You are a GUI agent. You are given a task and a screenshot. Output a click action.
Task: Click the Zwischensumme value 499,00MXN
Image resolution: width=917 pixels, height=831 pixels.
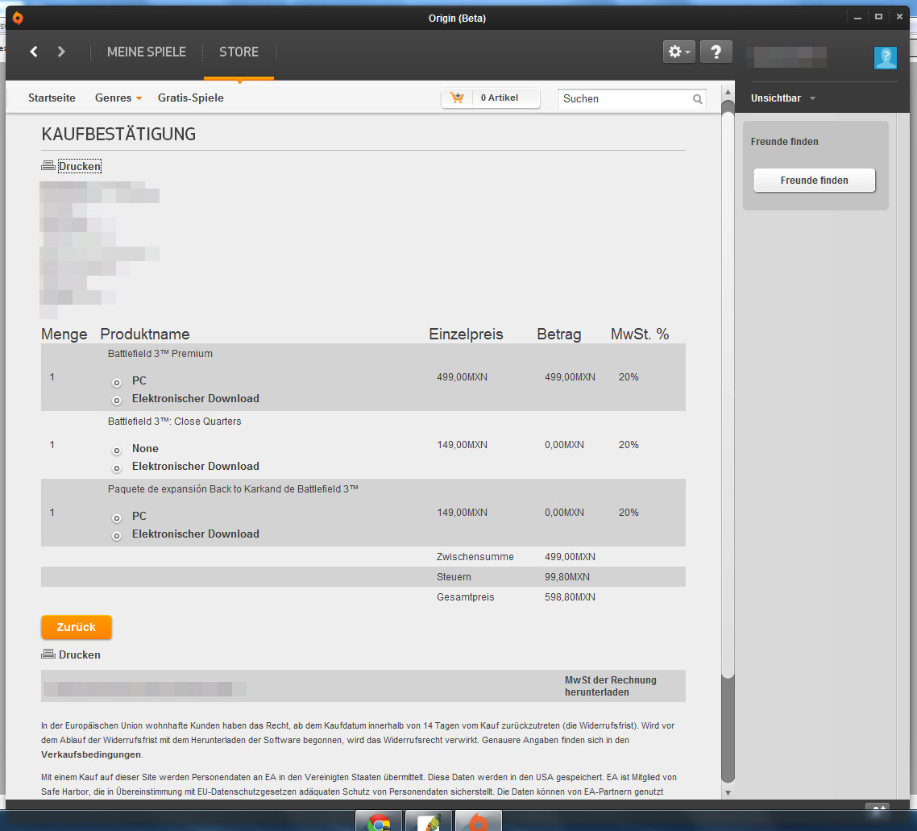tap(570, 557)
